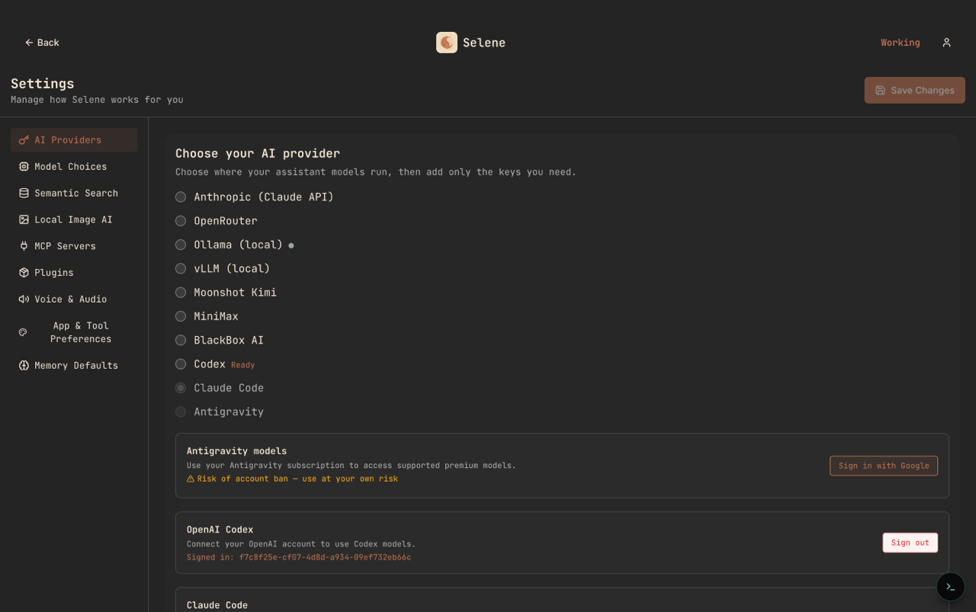
Task: Sign in with Google for Antigravity models
Action: [x=883, y=466]
